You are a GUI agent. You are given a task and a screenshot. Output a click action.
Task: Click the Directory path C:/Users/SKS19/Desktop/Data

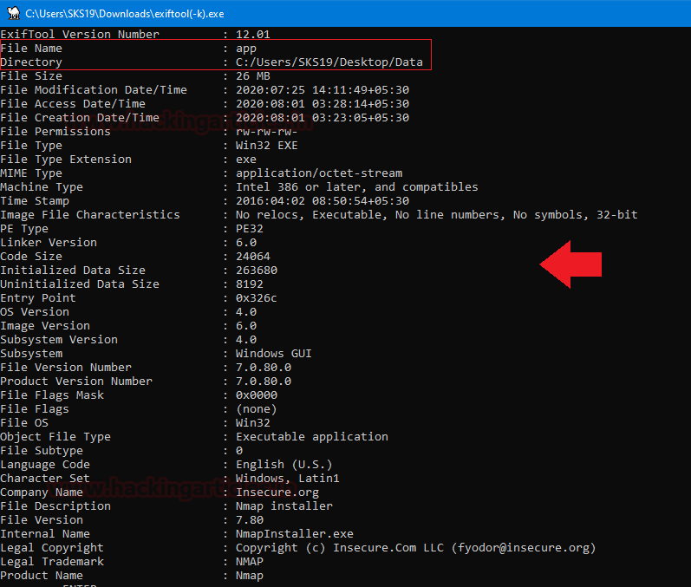tap(329, 62)
